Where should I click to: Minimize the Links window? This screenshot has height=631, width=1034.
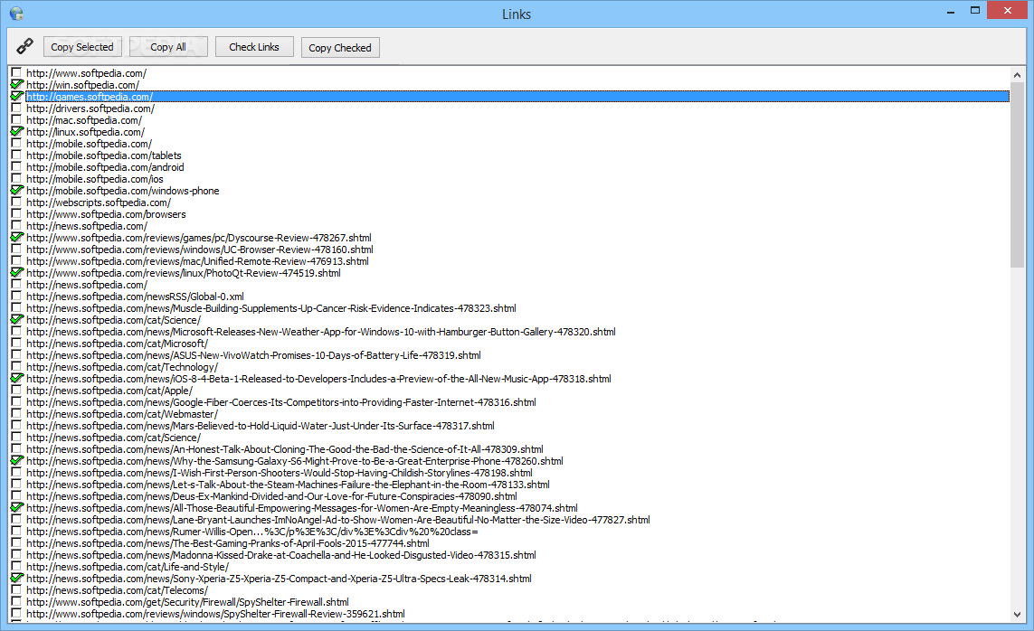951,12
